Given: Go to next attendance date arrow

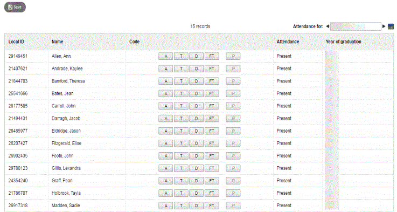Looking at the screenshot, I should (x=384, y=26).
